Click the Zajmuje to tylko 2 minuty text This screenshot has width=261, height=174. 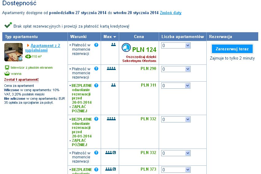coord(232,58)
